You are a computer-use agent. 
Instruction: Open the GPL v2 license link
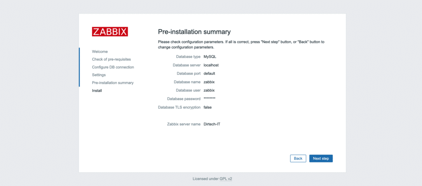click(225, 179)
